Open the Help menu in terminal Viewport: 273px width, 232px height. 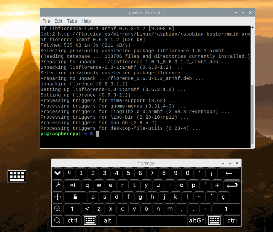(x=86, y=21)
